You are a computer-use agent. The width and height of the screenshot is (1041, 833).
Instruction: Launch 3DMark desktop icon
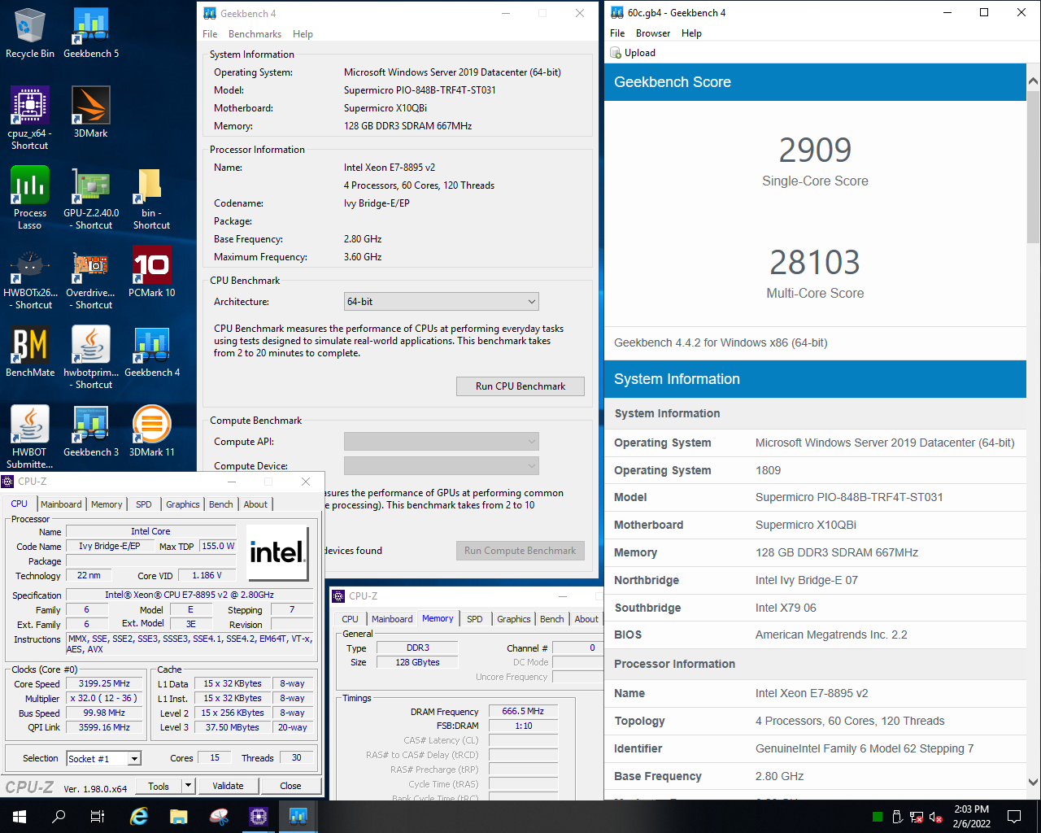(x=91, y=113)
